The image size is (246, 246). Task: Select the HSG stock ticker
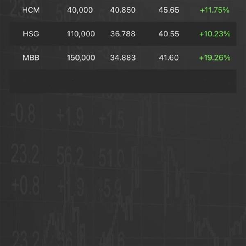point(31,34)
